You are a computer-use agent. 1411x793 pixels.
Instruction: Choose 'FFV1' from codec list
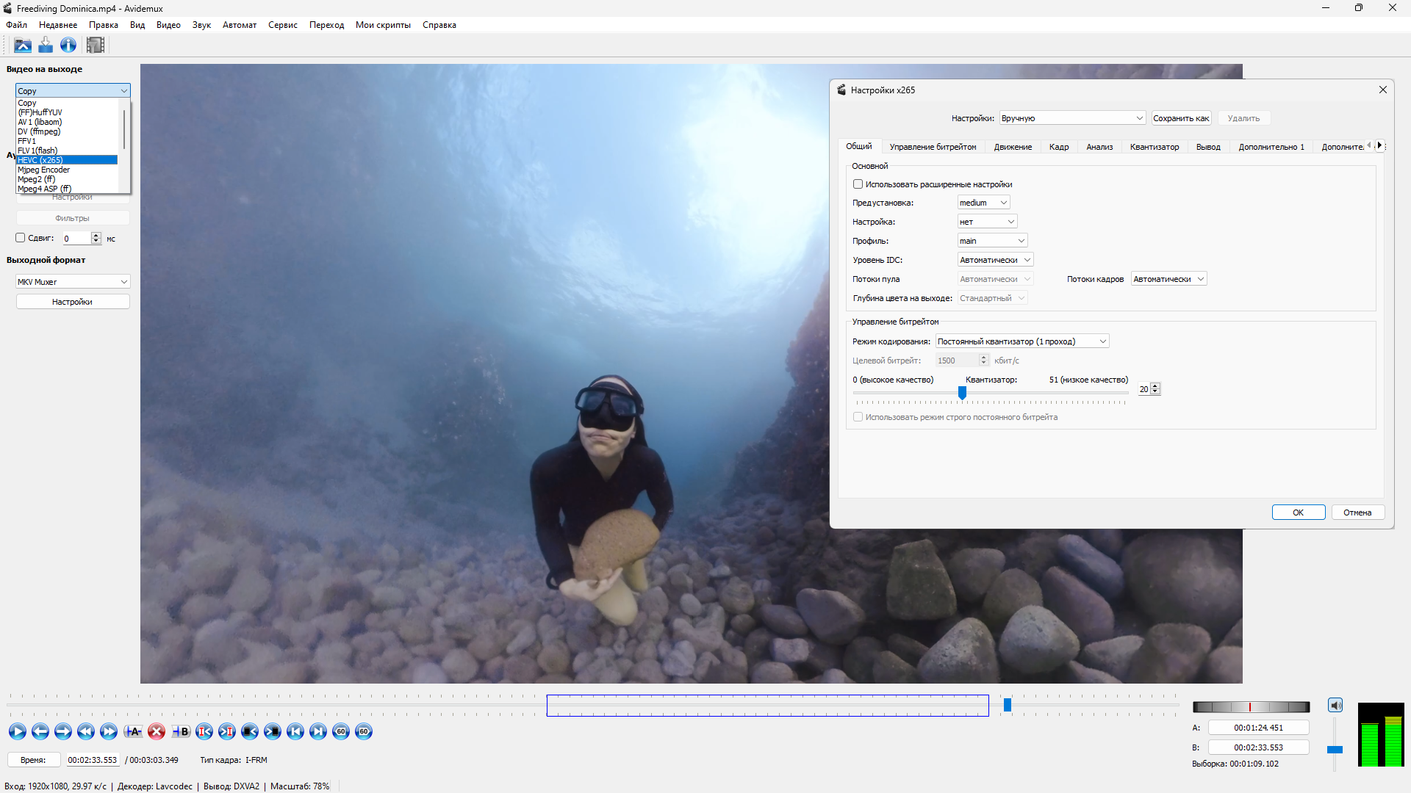pos(67,141)
